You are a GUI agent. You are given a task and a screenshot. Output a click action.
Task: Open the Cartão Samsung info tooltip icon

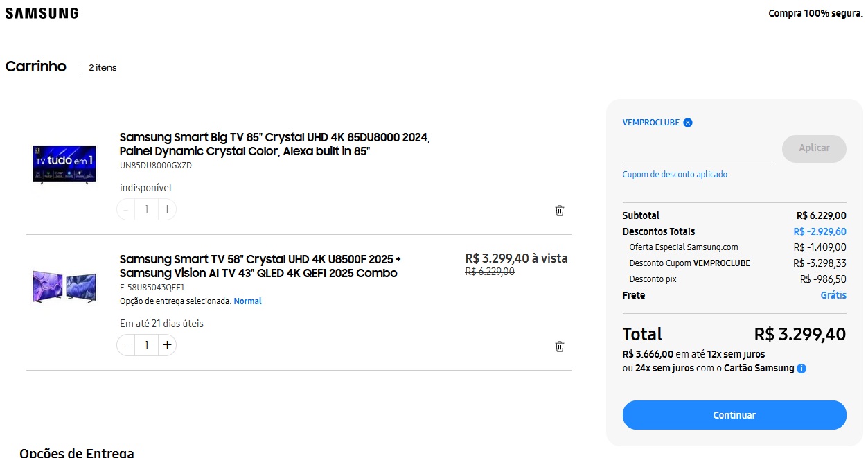(x=801, y=368)
